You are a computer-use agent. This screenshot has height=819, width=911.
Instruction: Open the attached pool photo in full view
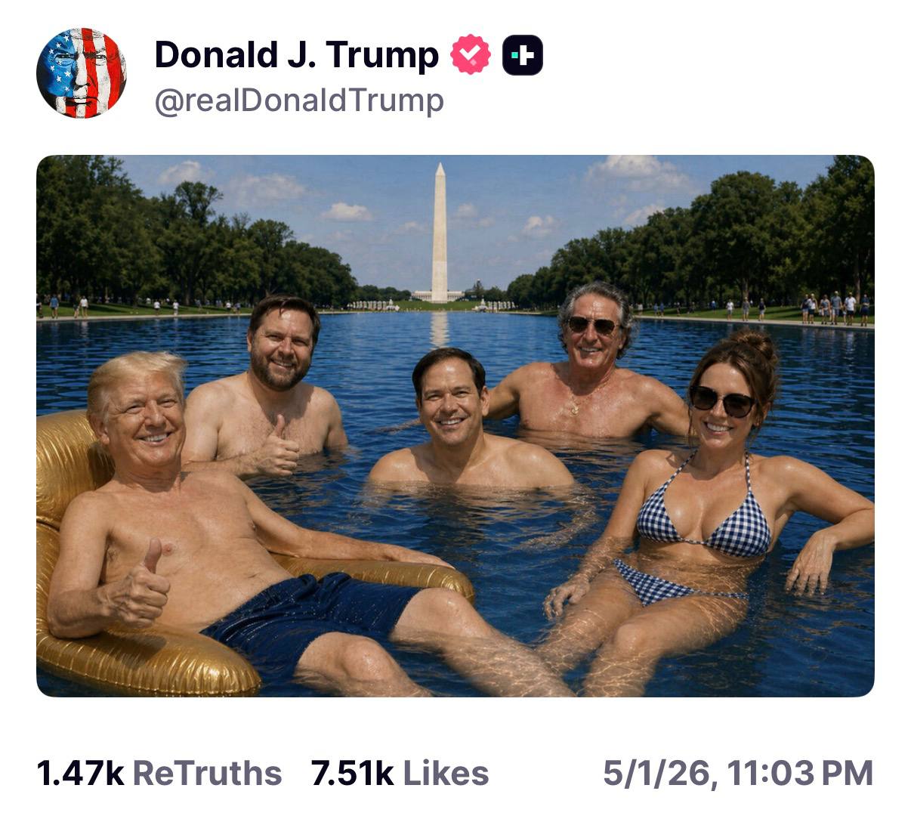(455, 426)
